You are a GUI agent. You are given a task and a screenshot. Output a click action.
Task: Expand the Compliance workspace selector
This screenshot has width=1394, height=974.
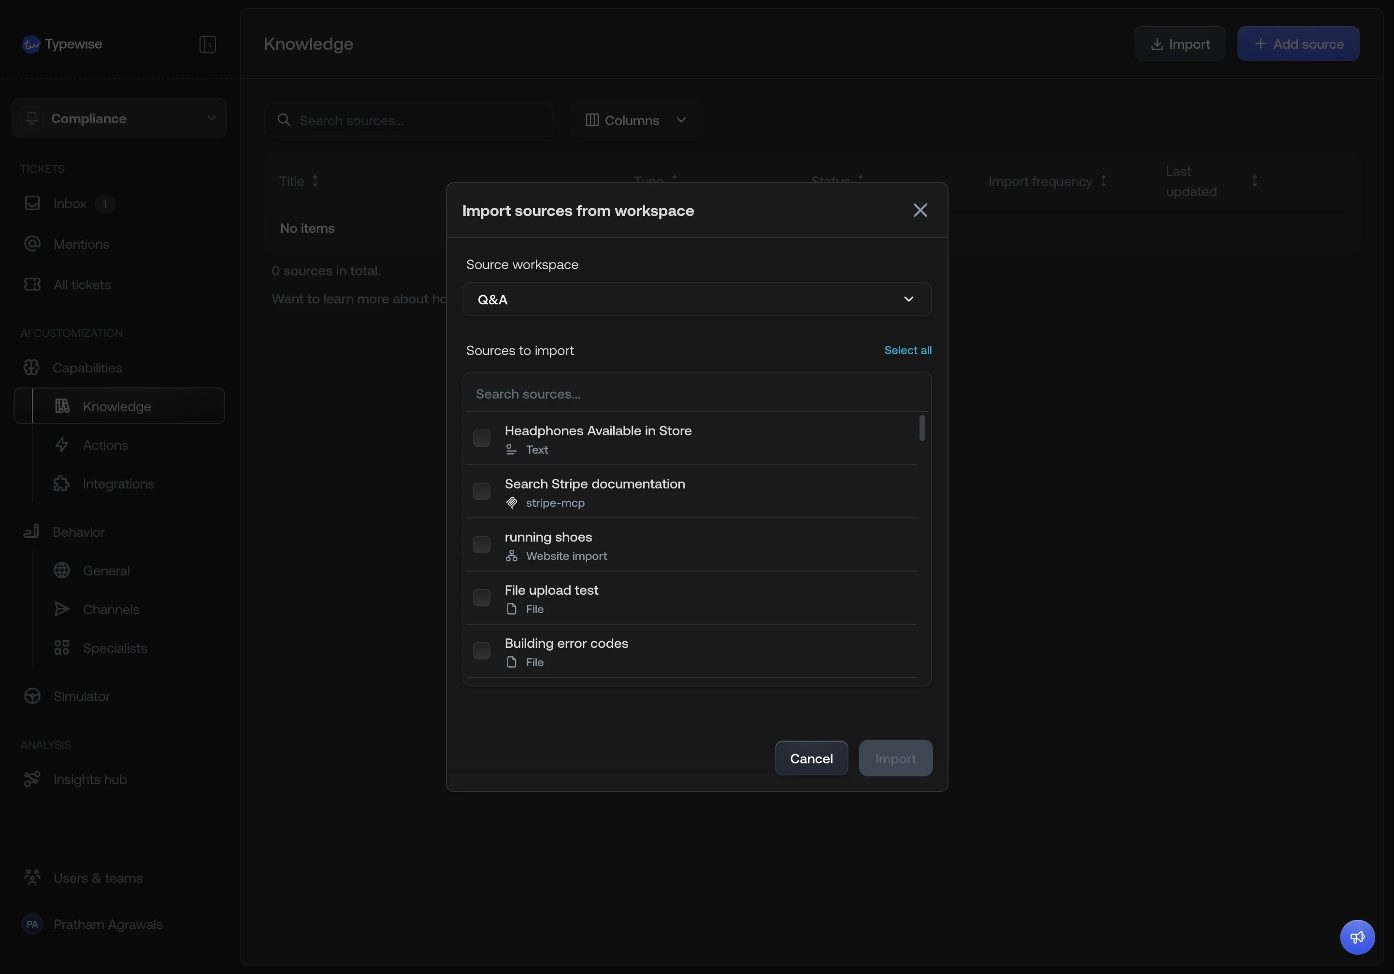[x=118, y=118]
